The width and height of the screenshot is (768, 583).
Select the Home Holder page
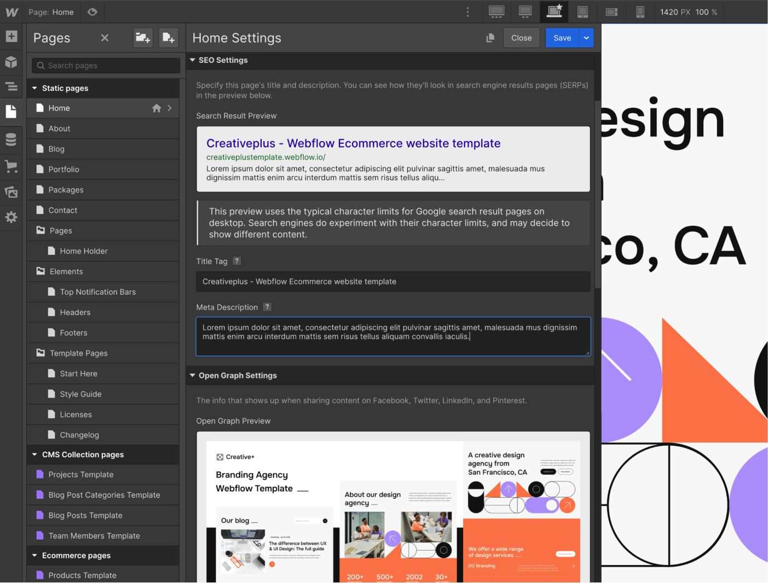103,251
